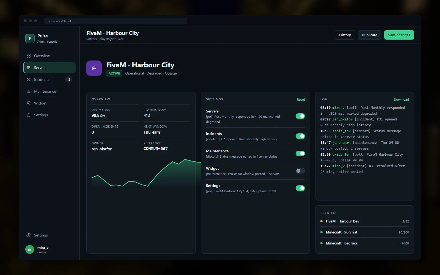The image size is (440, 275).
Task: Toggle the Settings row switch
Action: coord(300,188)
